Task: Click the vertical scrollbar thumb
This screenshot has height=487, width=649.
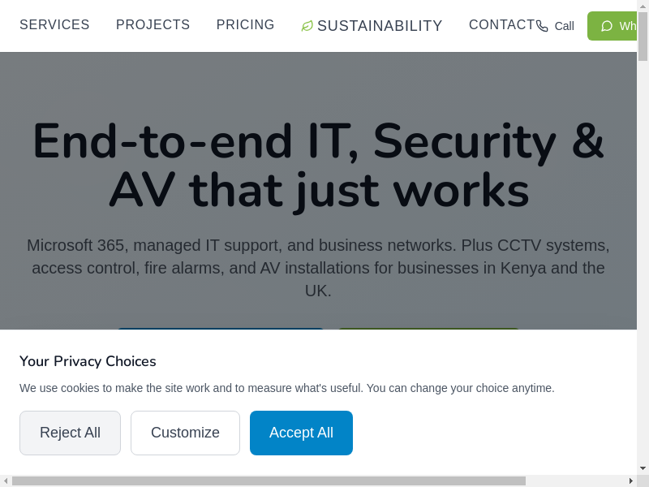Action: coord(643,37)
